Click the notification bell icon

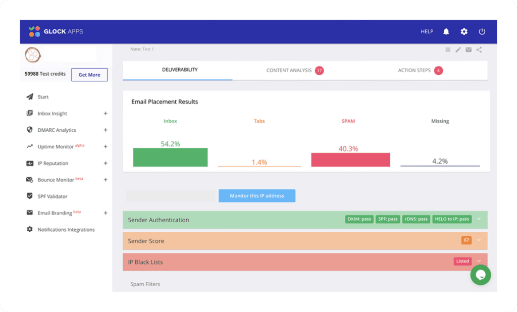pyautogui.click(x=446, y=32)
